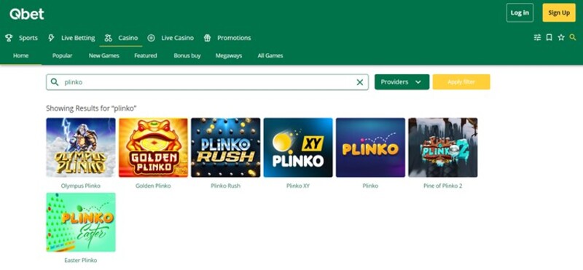Click the Promotions gift icon
The height and width of the screenshot is (270, 583).
tap(208, 38)
